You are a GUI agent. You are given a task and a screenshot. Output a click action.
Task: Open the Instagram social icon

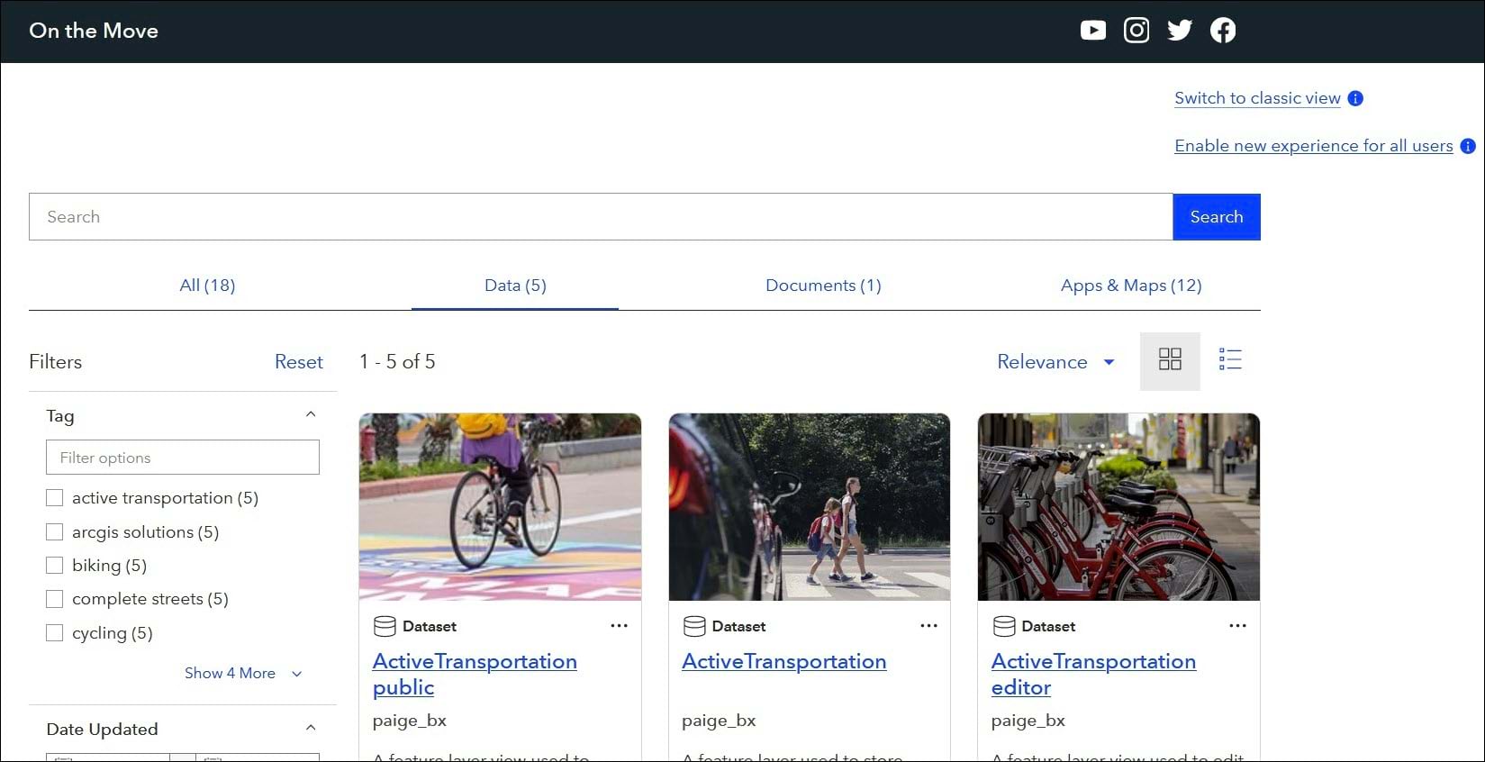coord(1136,31)
